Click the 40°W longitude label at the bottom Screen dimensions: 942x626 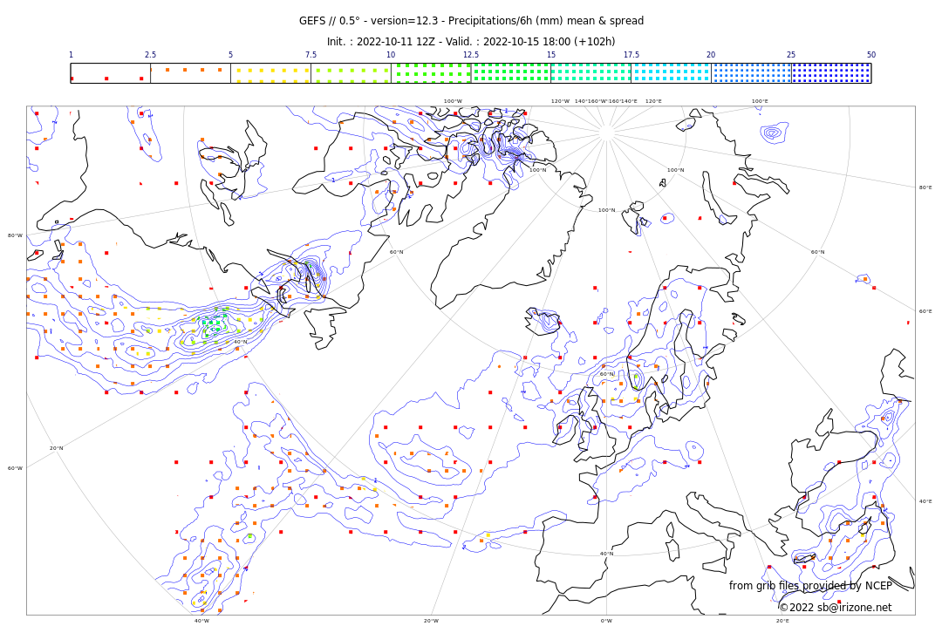pos(201,621)
